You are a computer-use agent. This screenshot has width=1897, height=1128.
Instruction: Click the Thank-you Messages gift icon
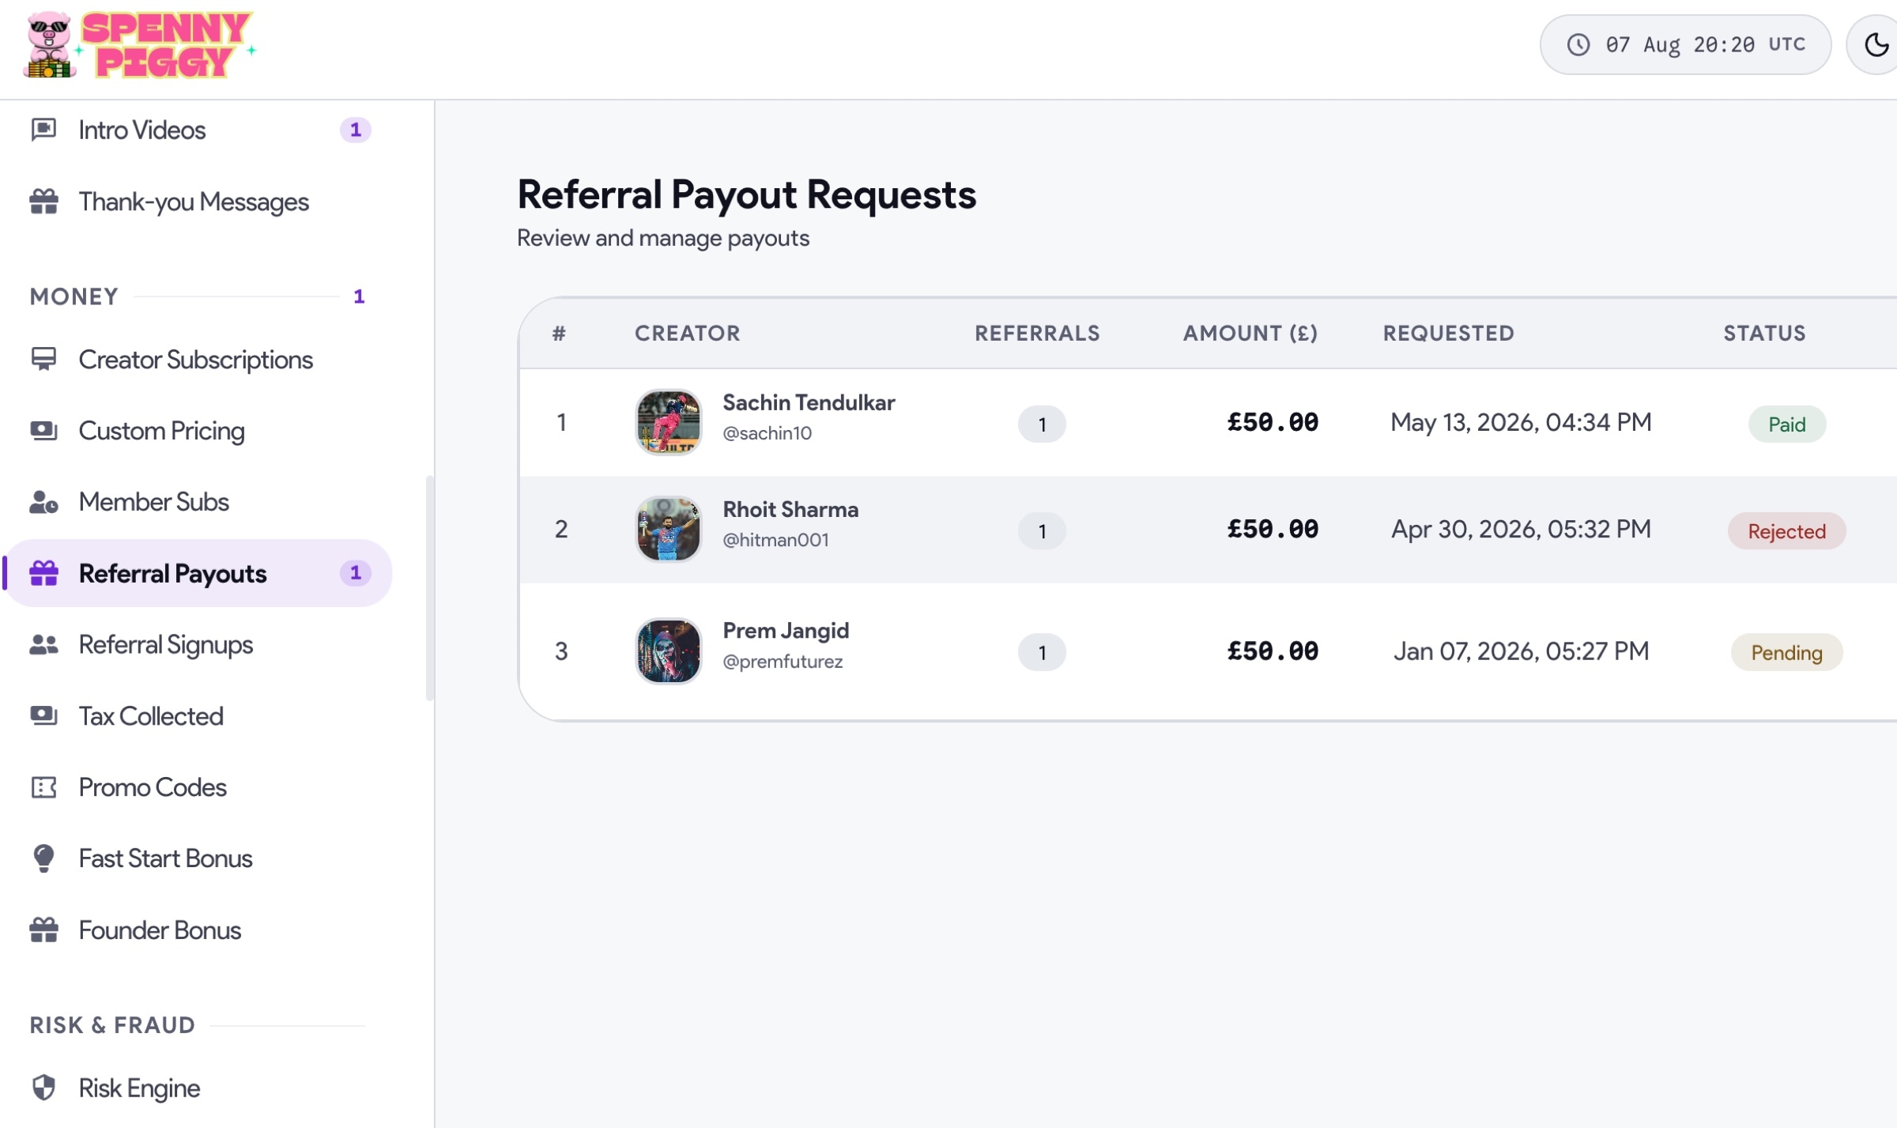point(43,202)
